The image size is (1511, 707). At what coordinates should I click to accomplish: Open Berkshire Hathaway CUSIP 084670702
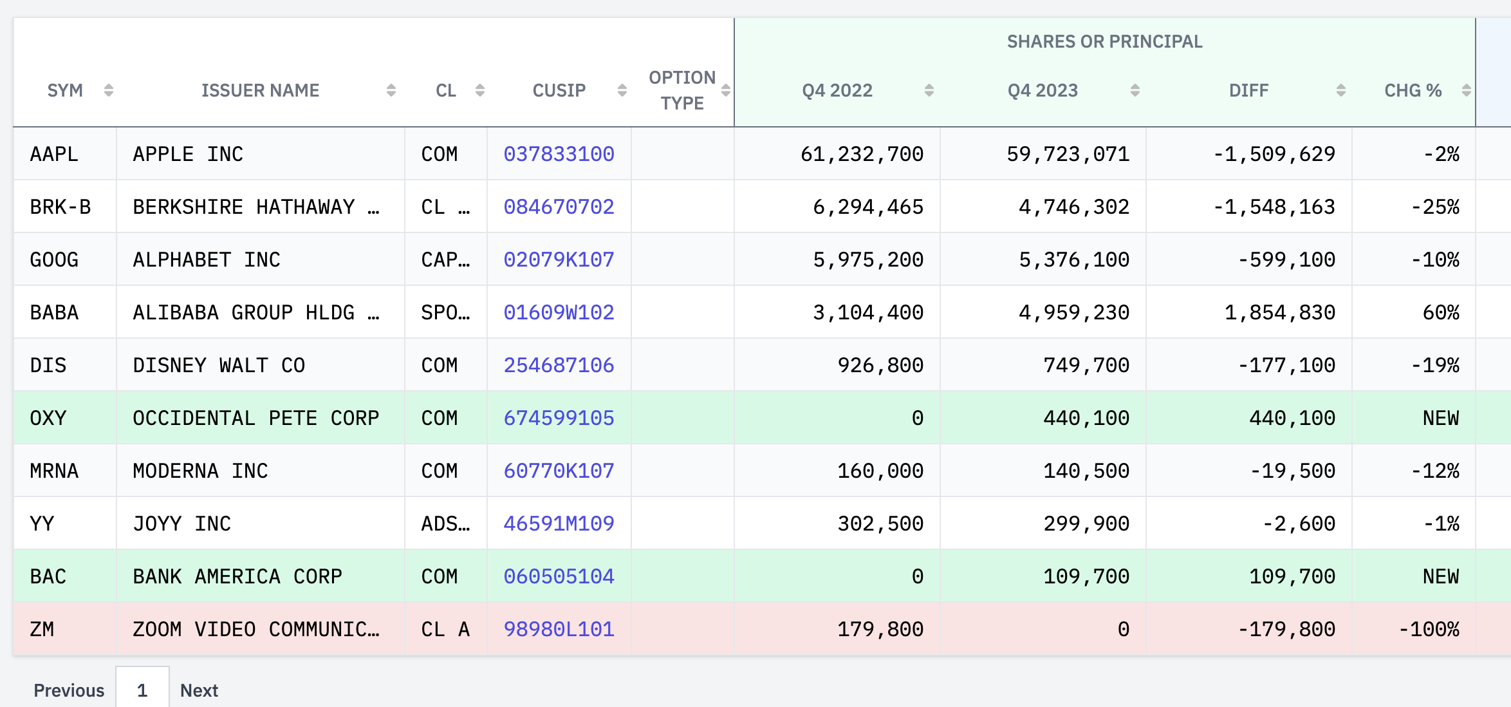point(559,207)
